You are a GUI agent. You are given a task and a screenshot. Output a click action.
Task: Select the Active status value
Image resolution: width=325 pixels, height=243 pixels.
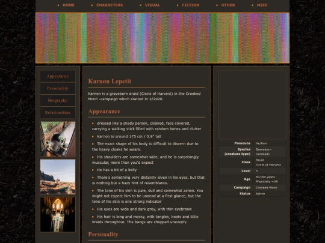(260, 194)
